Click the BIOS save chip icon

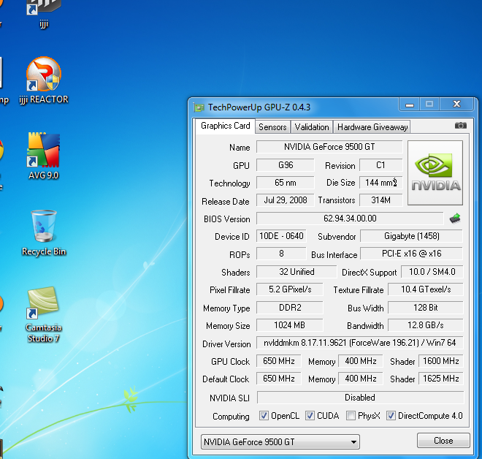[455, 219]
